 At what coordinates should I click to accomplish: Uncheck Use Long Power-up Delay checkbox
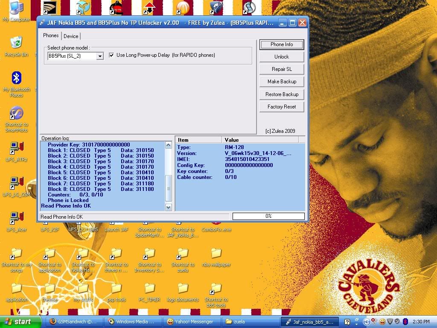point(111,55)
